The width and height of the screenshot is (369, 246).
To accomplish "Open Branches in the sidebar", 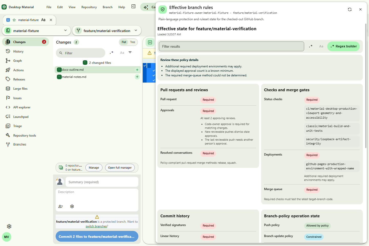I will coord(26,145).
